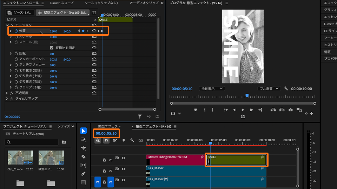
Task: Click the Clip_01.mov thumbnail in Project panel
Action: pyautogui.click(x=20, y=157)
